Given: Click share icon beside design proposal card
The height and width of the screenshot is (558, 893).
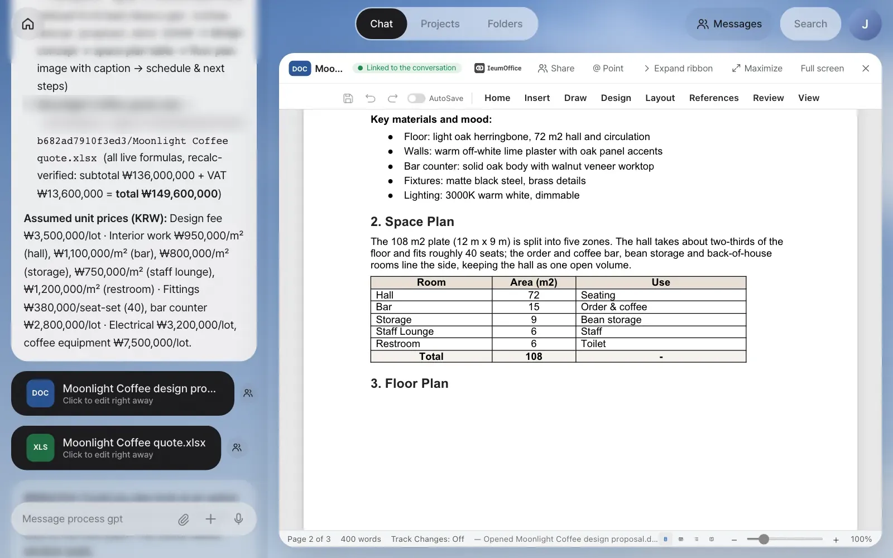Looking at the screenshot, I should coord(248,393).
